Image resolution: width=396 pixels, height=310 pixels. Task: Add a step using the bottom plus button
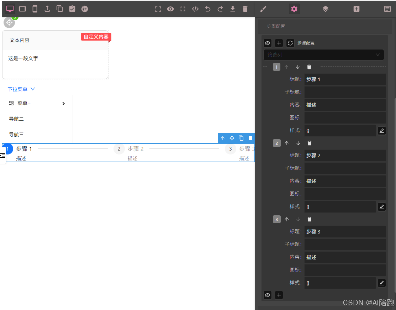tap(279, 295)
